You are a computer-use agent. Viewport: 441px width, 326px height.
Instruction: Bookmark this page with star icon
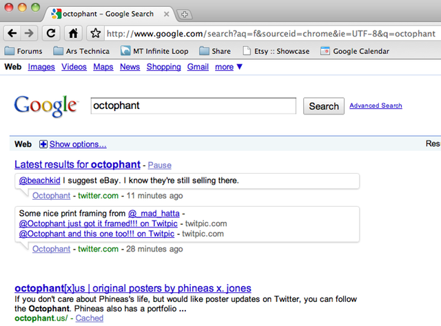point(96,34)
